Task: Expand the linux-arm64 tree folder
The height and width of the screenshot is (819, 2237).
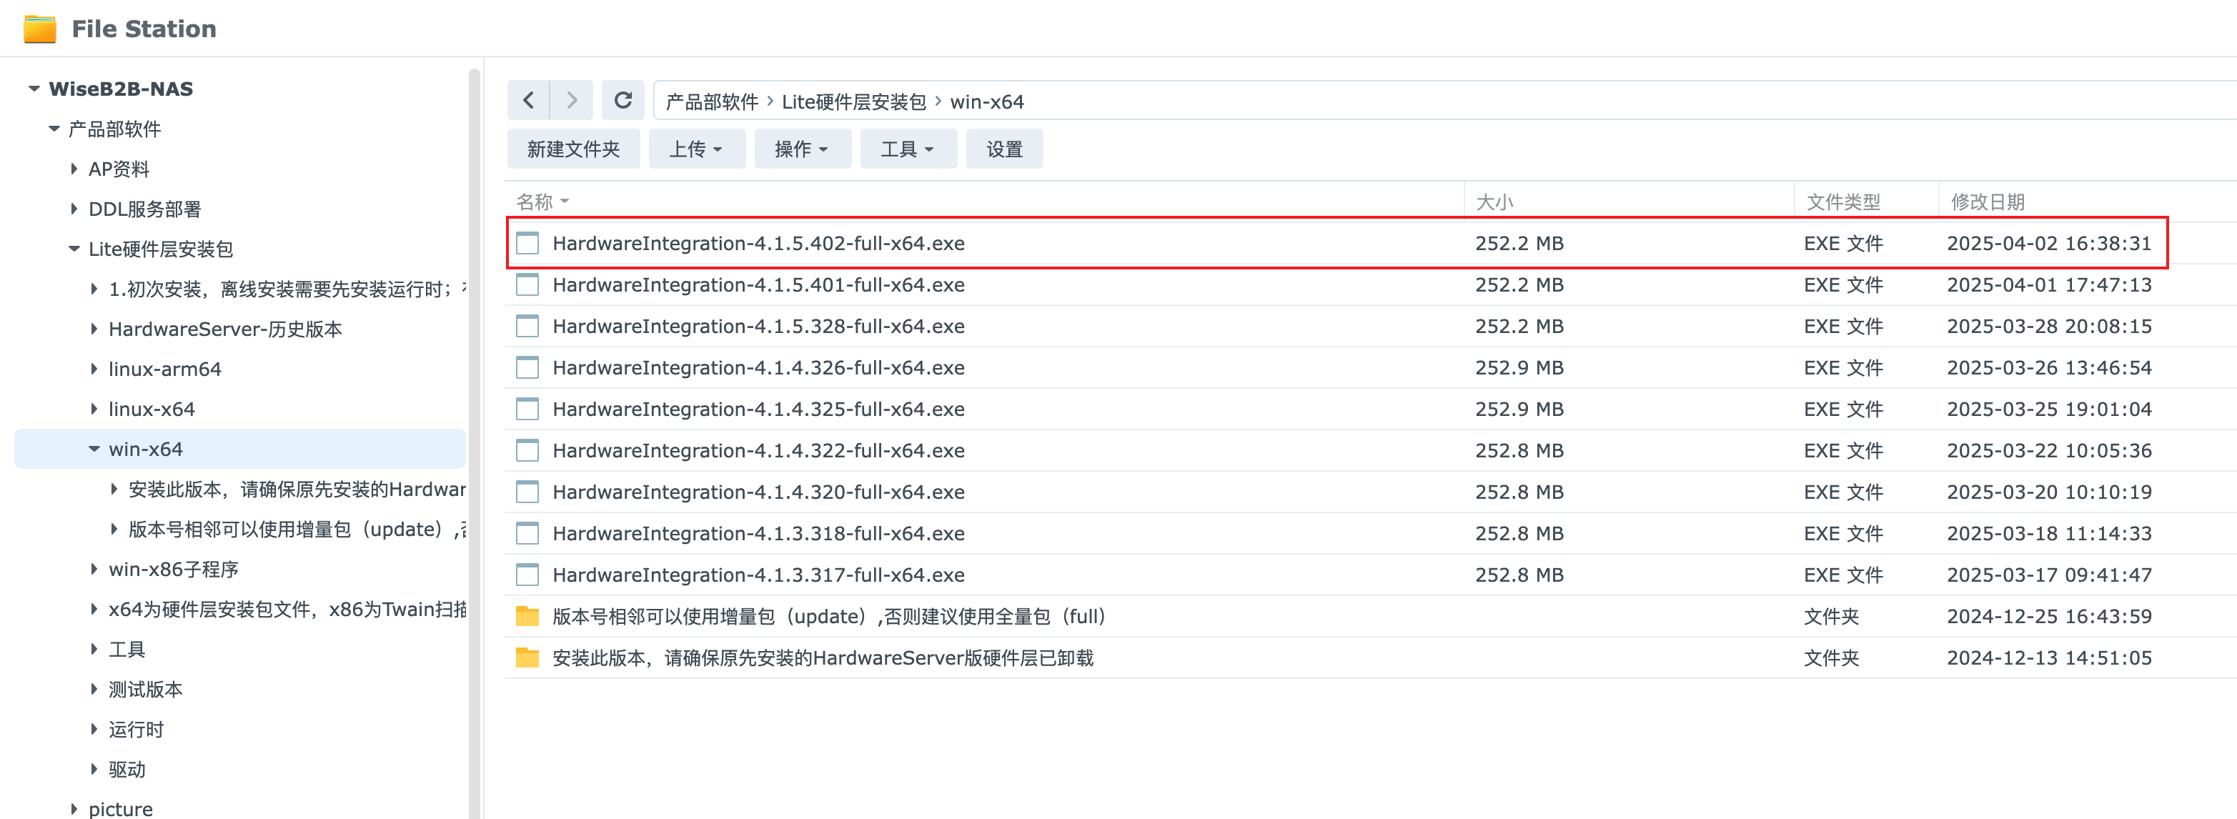Action: click(94, 369)
